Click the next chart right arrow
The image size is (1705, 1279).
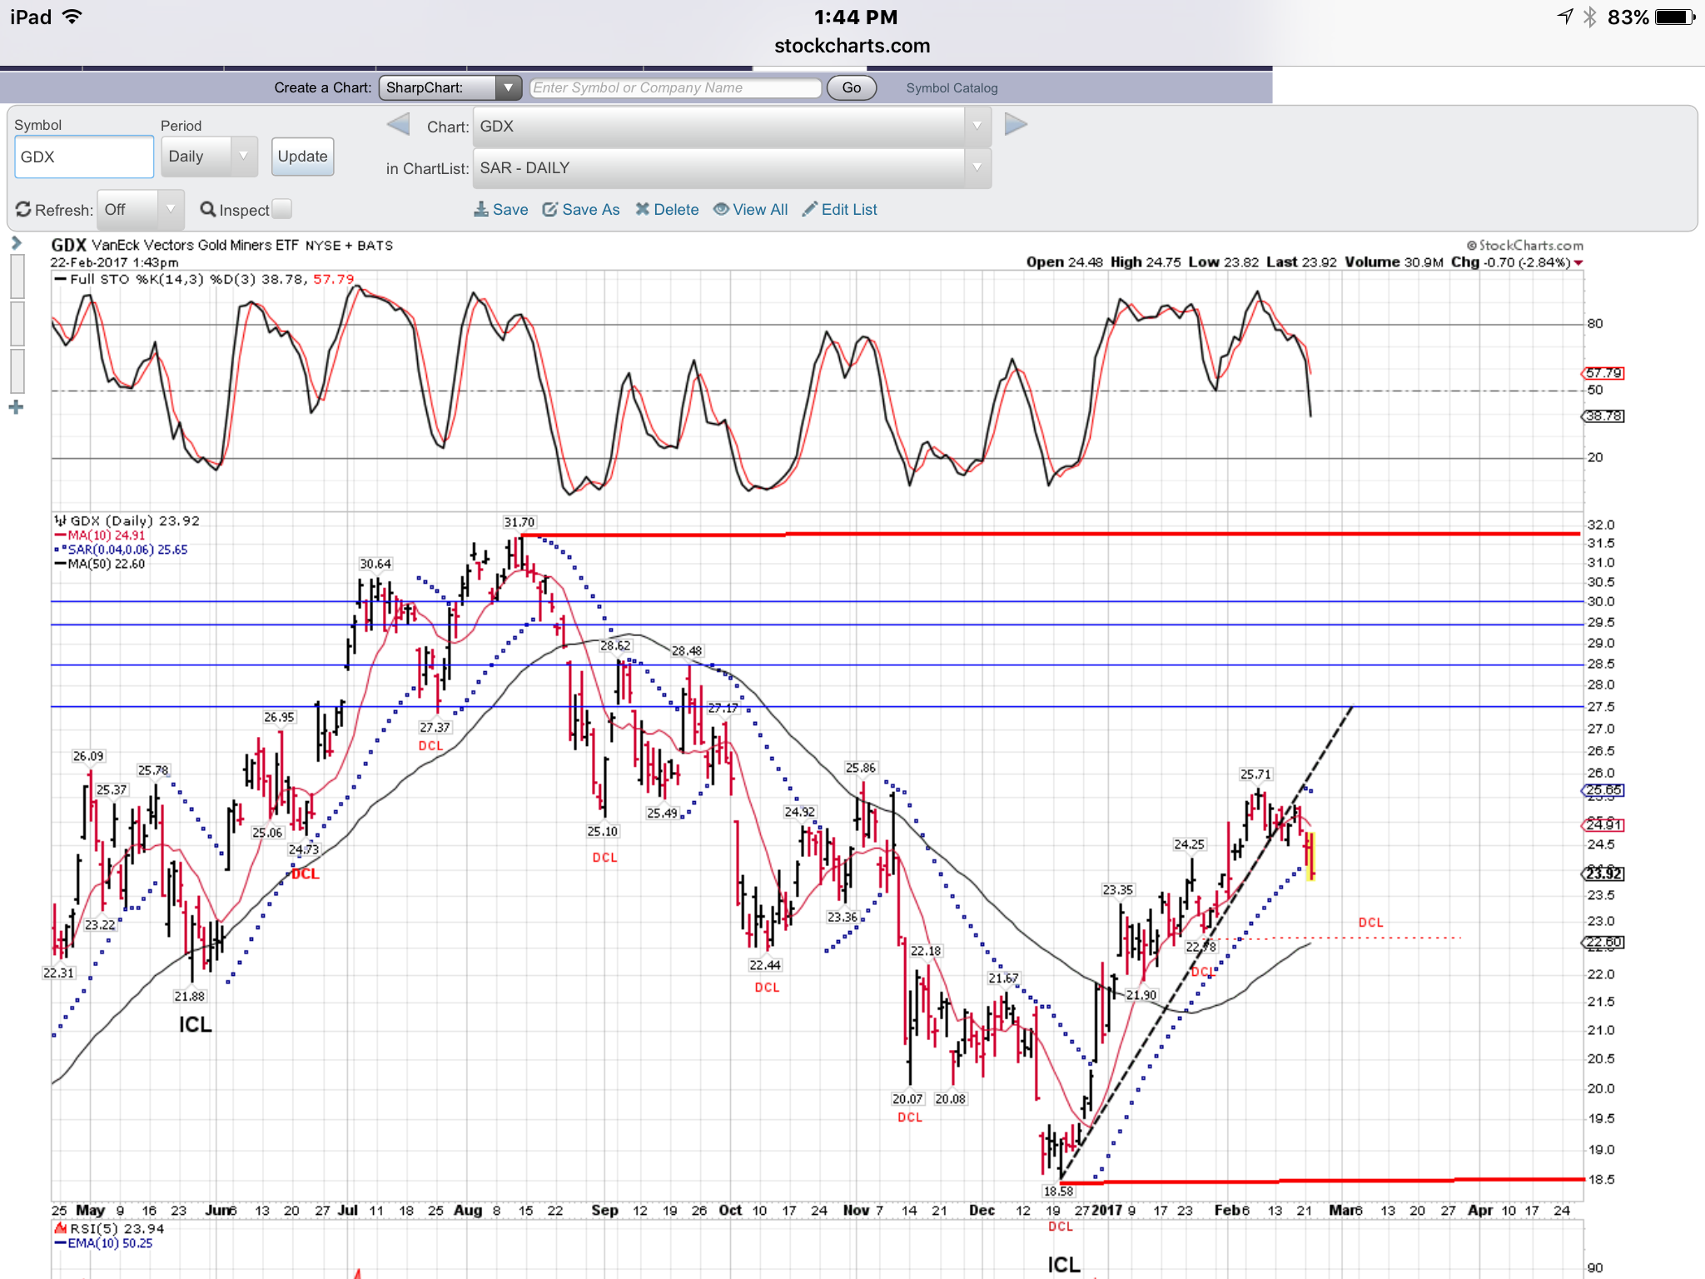pos(1016,125)
